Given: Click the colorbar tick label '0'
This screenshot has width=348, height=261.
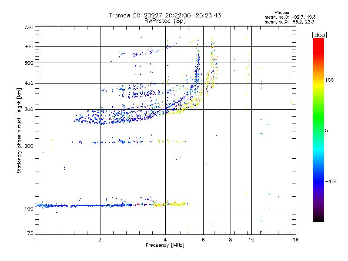Looking at the screenshot, I should click(326, 131).
